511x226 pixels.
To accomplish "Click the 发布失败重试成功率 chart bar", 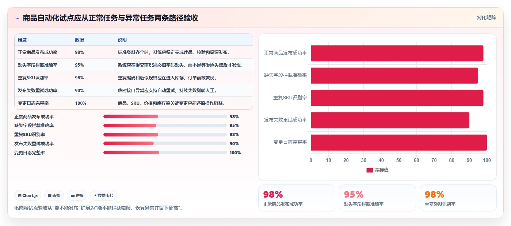I will click(x=390, y=120).
